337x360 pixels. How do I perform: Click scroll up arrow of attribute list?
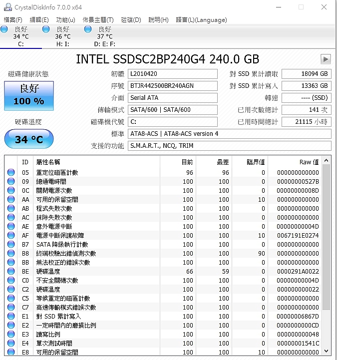pos(326,161)
